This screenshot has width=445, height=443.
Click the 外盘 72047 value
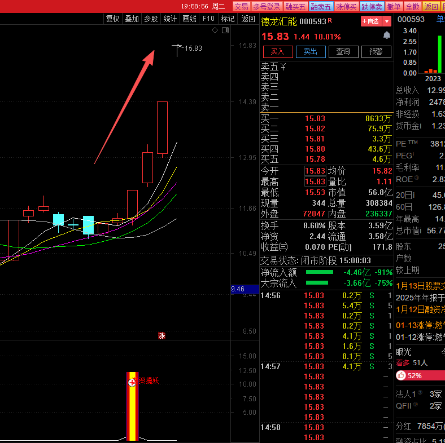314,214
